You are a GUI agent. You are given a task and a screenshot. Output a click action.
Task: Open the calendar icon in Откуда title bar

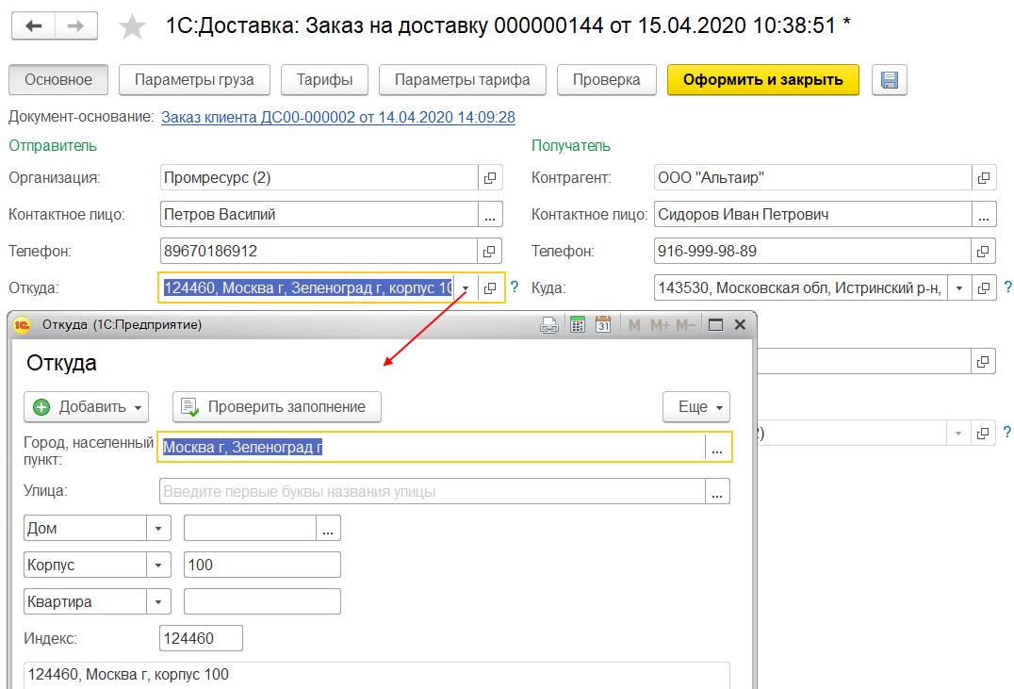click(x=603, y=325)
